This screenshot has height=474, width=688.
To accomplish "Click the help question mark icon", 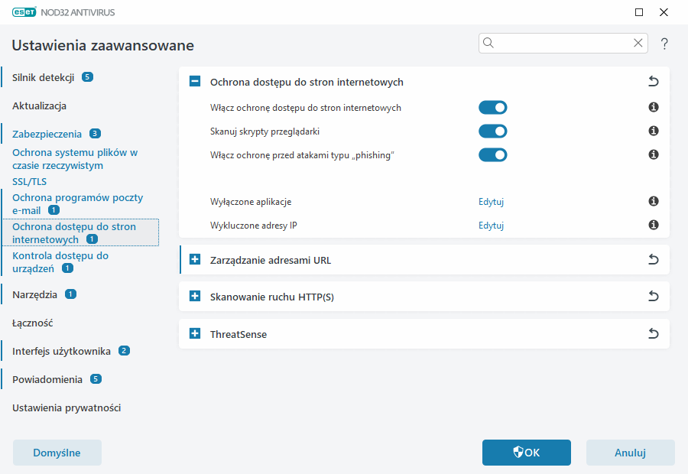I will click(664, 44).
